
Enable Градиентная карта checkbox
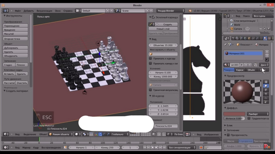249,118
